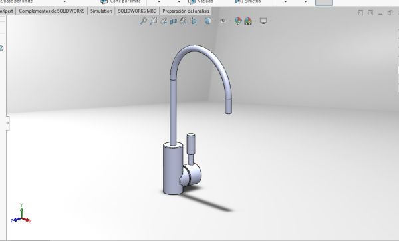Expand the Hide/Show Items dropdown arrow
This screenshot has width=399, height=241.
tap(230, 21)
